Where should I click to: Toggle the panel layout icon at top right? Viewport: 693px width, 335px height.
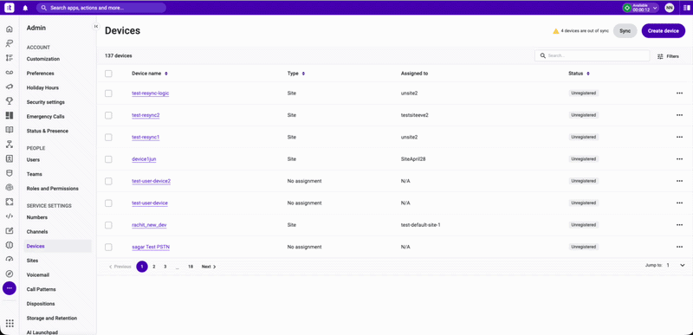pos(686,8)
